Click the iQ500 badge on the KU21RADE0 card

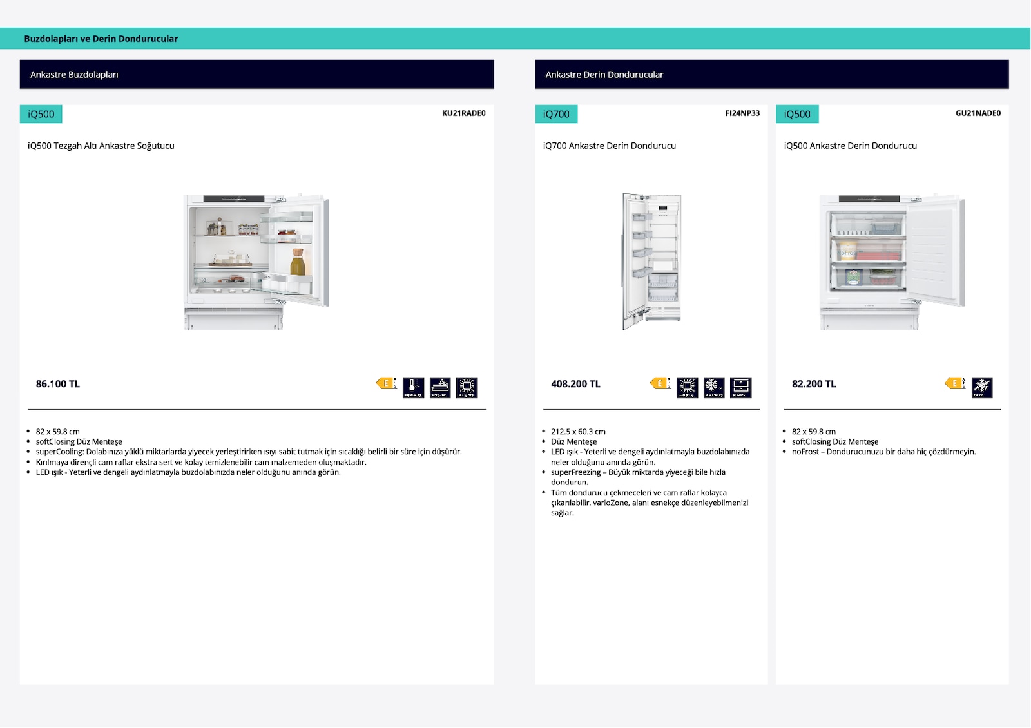(x=41, y=114)
